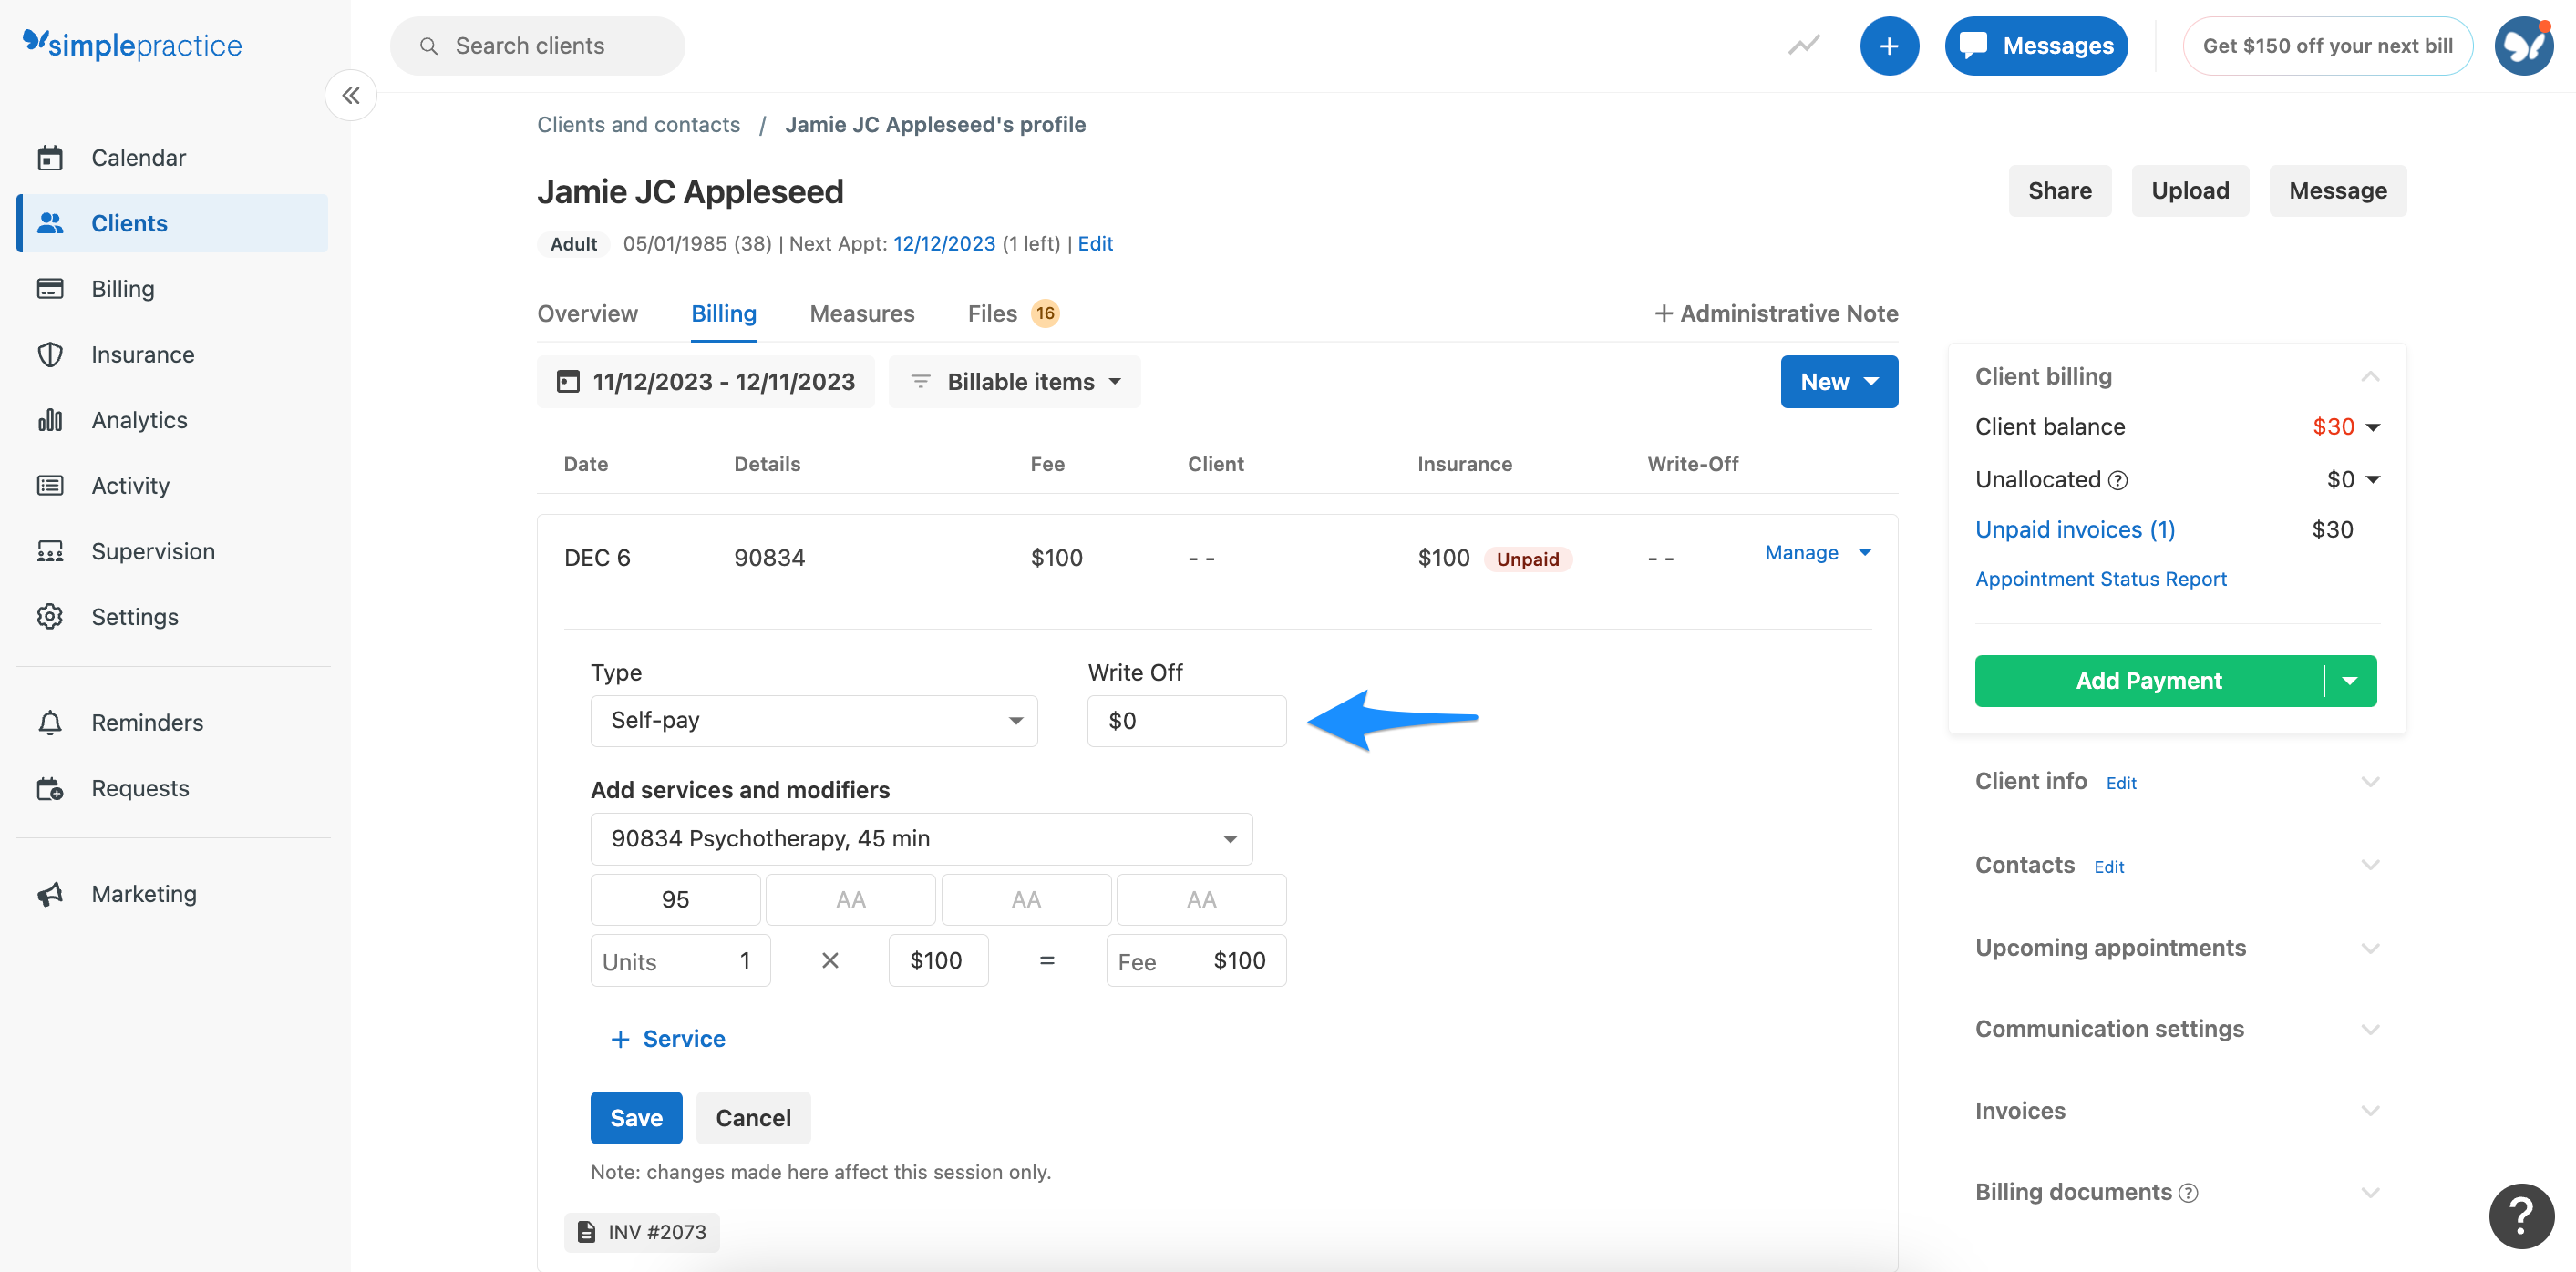Open the Type dropdown showing Self-pay

[x=813, y=721]
